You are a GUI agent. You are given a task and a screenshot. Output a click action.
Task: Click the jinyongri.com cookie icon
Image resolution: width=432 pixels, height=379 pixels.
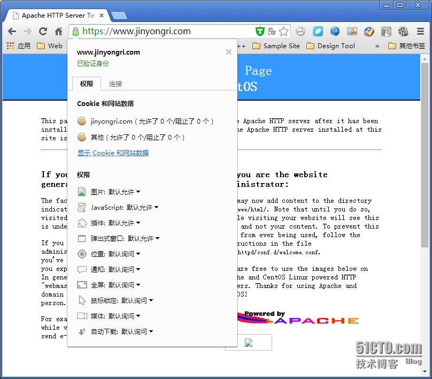click(82, 121)
